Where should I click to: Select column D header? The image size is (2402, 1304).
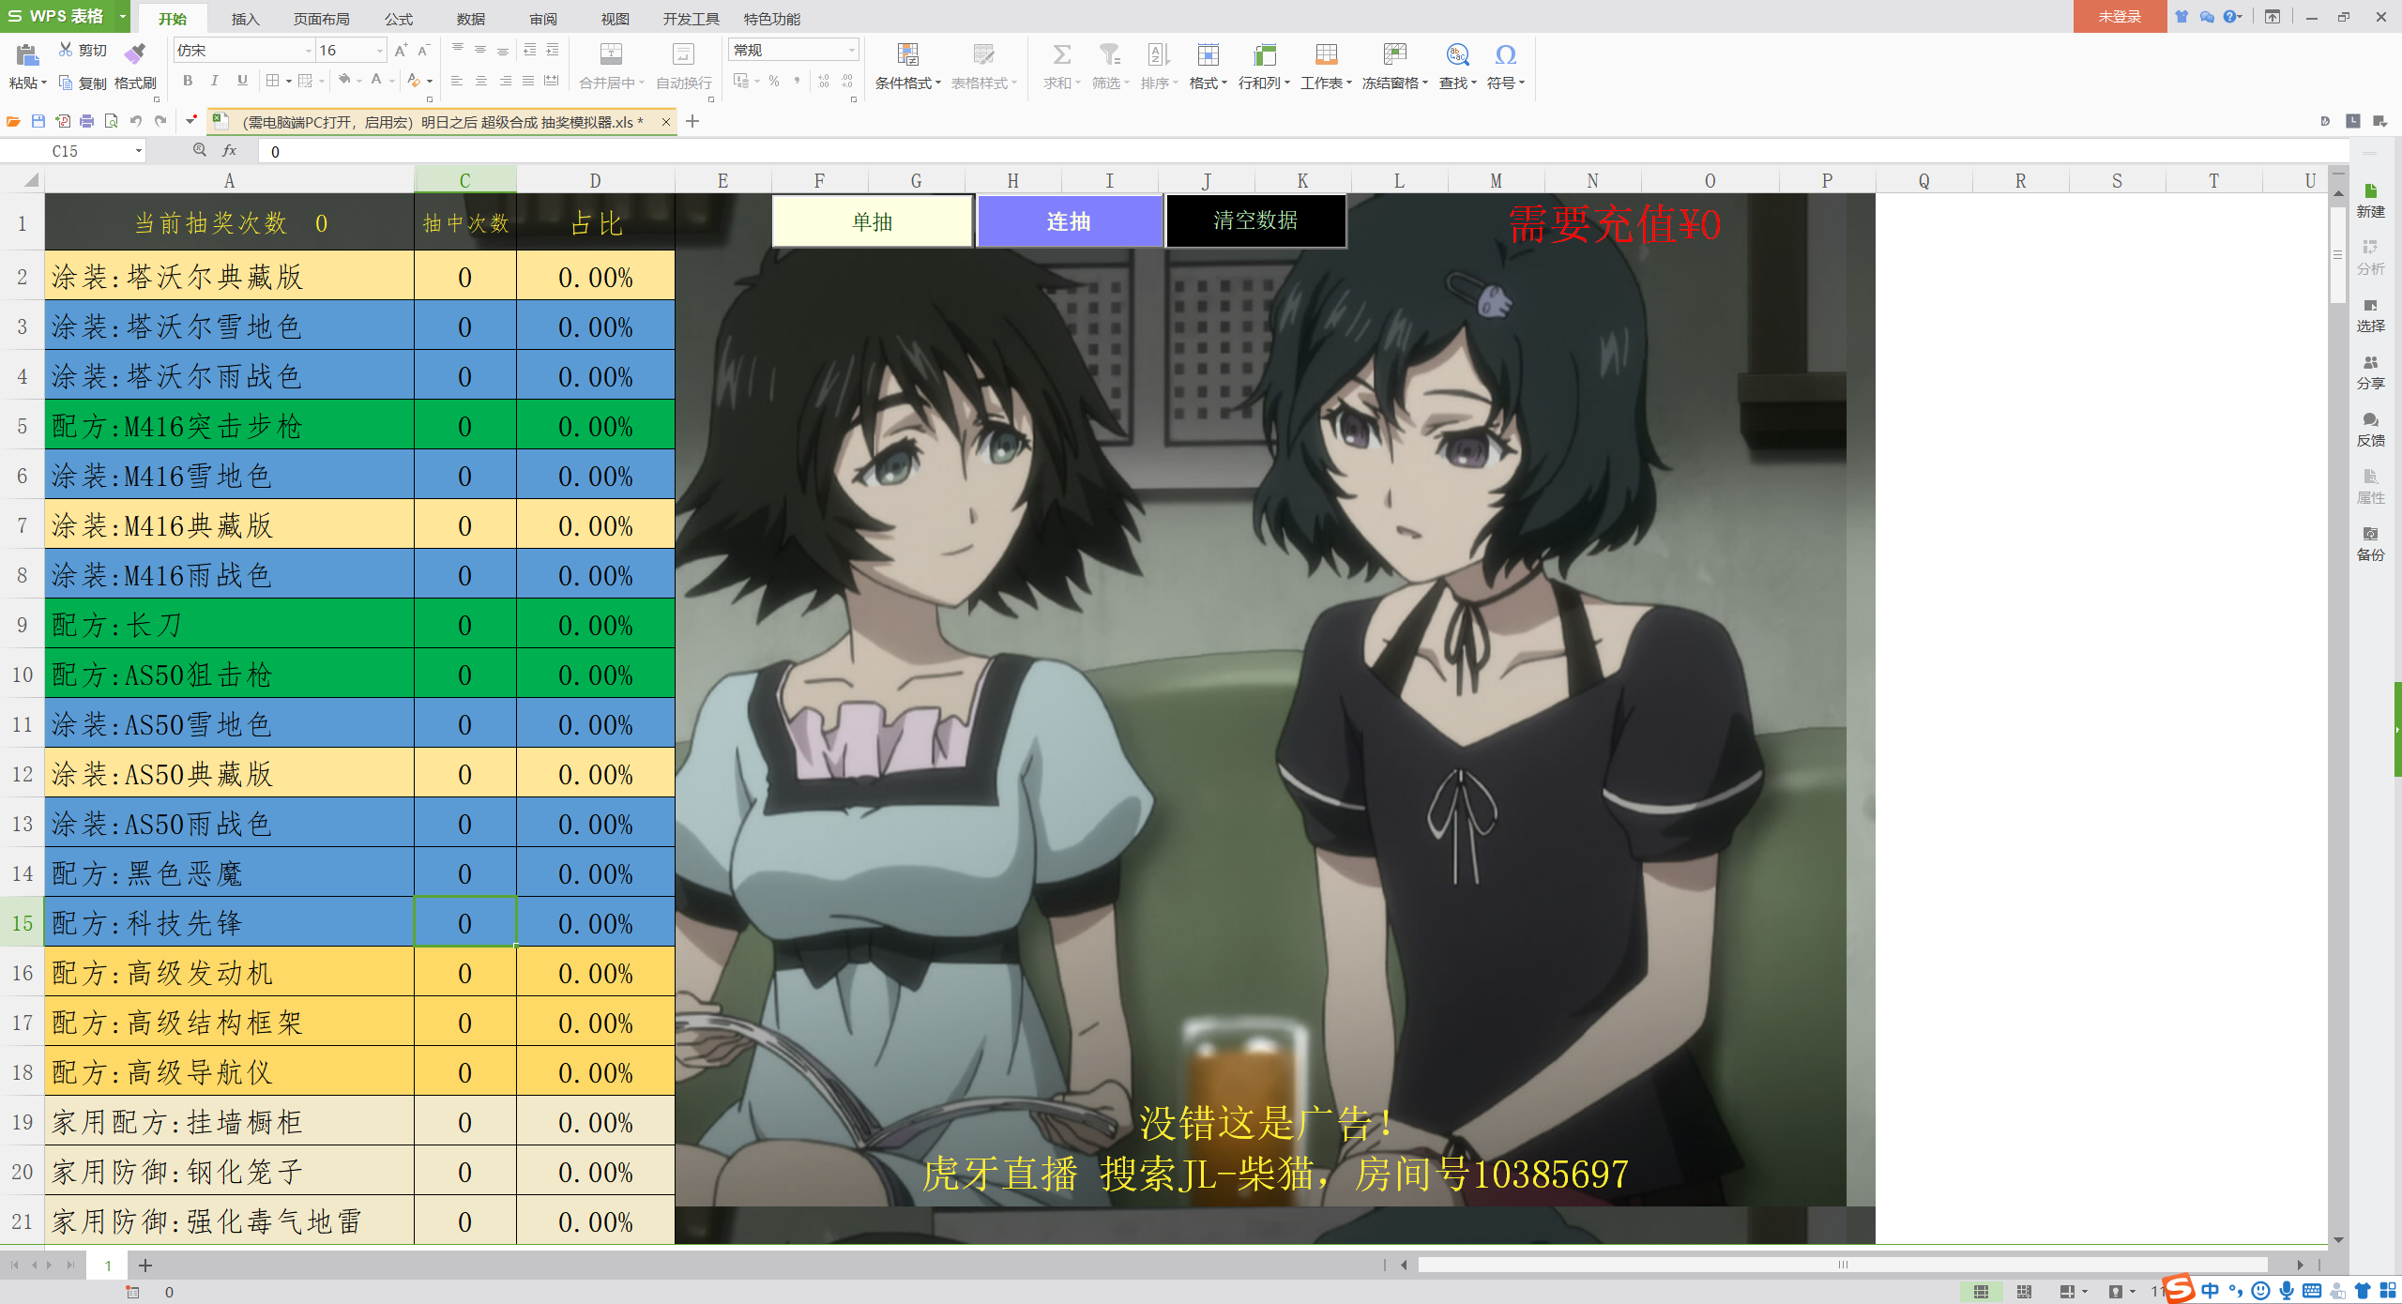pos(596,180)
